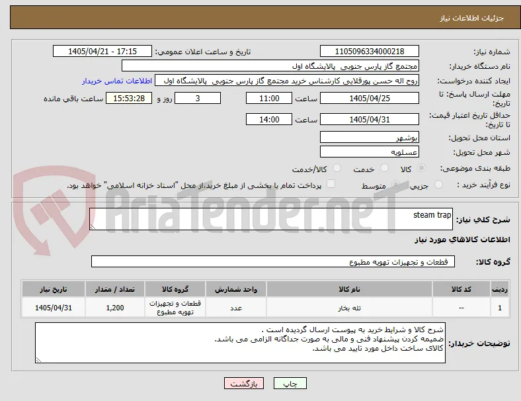Click the تله بخار item name cell
This screenshot has height=401, width=521.
[x=349, y=308]
